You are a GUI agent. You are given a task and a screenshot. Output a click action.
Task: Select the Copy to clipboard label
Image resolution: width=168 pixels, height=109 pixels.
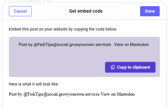[133, 67]
